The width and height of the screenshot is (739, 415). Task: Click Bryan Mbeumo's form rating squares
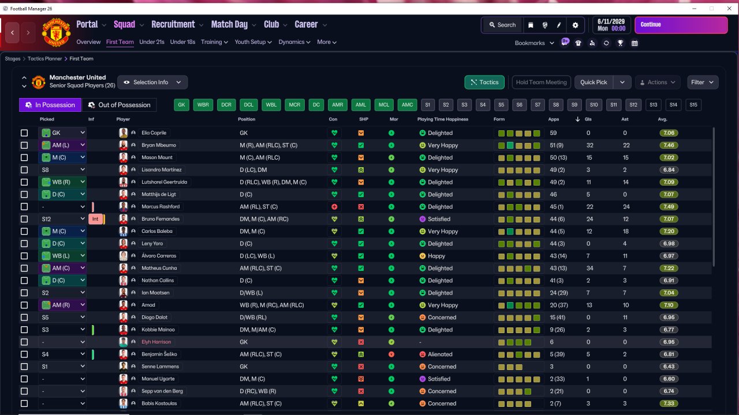518,145
